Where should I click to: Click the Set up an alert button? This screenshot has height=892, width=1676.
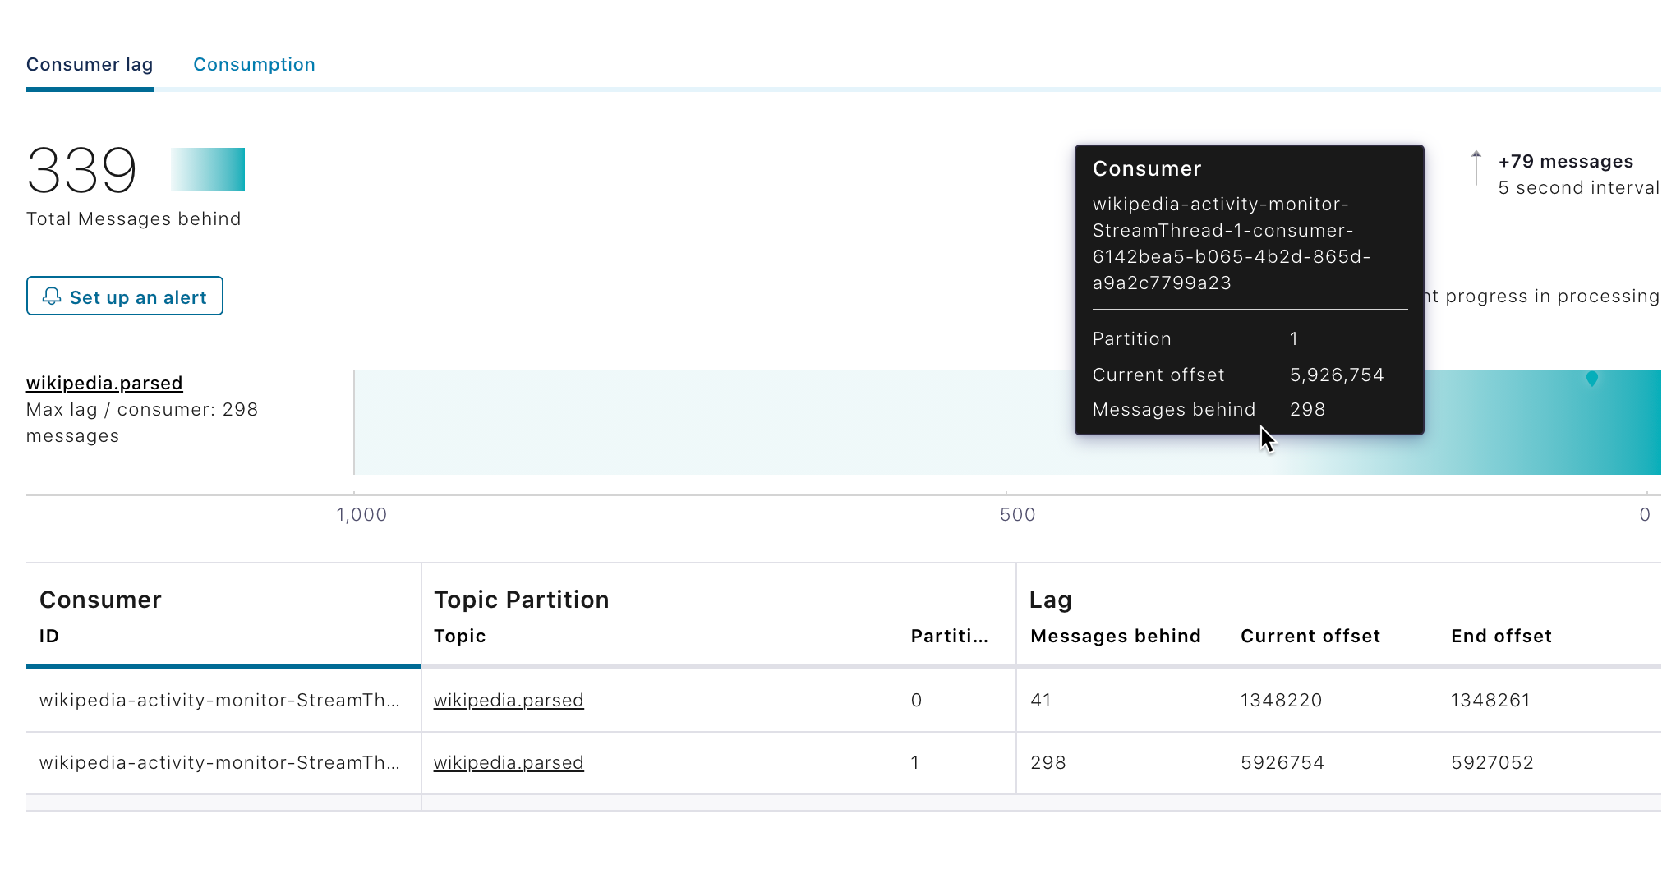tap(125, 296)
